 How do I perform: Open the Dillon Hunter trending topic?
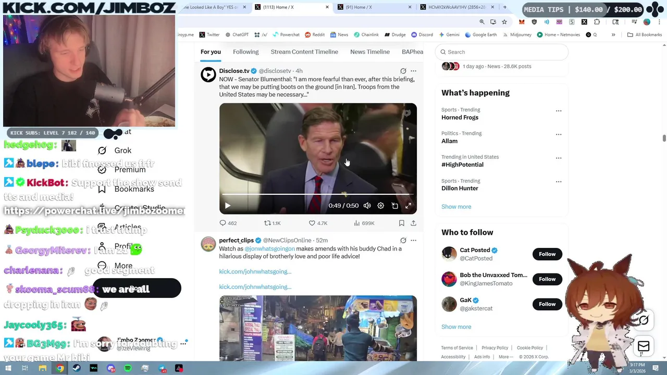[460, 188]
